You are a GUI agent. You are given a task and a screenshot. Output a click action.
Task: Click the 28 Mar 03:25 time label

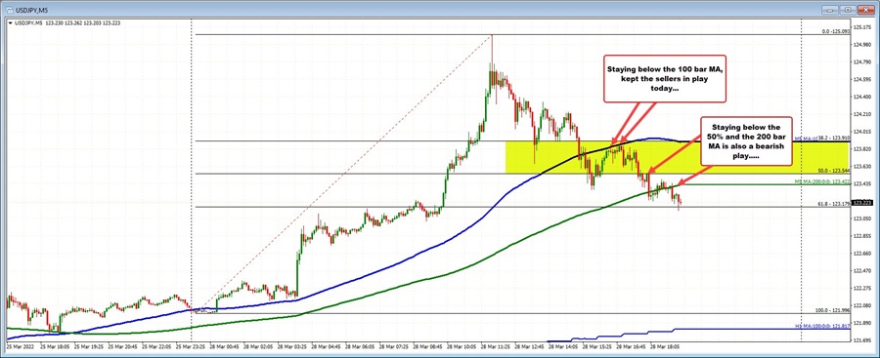(x=291, y=347)
